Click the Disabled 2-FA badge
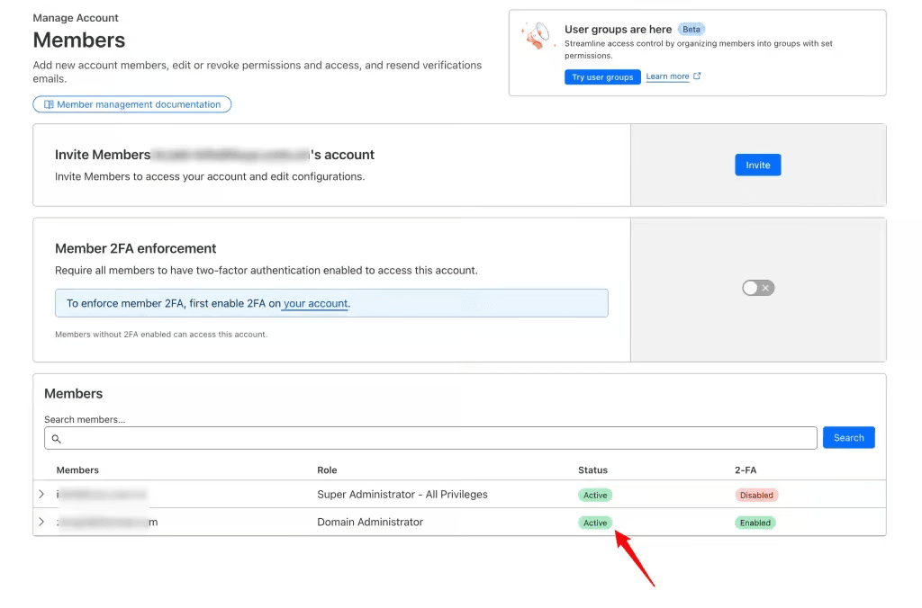The width and height of the screenshot is (922, 608). pyautogui.click(x=756, y=495)
